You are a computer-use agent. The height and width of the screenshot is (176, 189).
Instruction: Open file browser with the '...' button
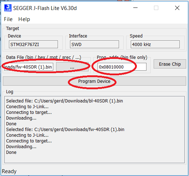(x=72, y=67)
